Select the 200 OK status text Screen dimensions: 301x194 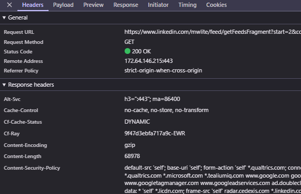[142, 51]
